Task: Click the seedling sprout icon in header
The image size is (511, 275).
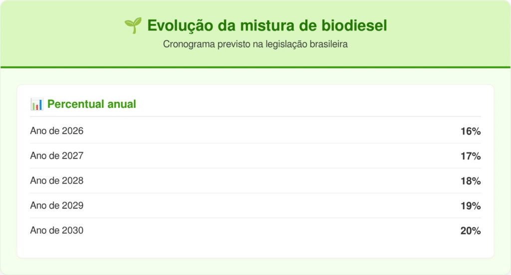Action: point(133,25)
